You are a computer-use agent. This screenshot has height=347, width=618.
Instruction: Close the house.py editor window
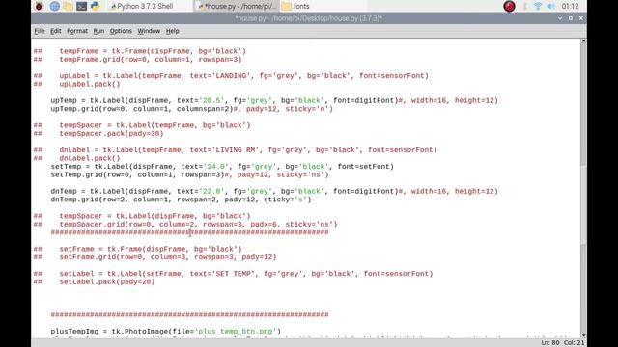[581, 18]
